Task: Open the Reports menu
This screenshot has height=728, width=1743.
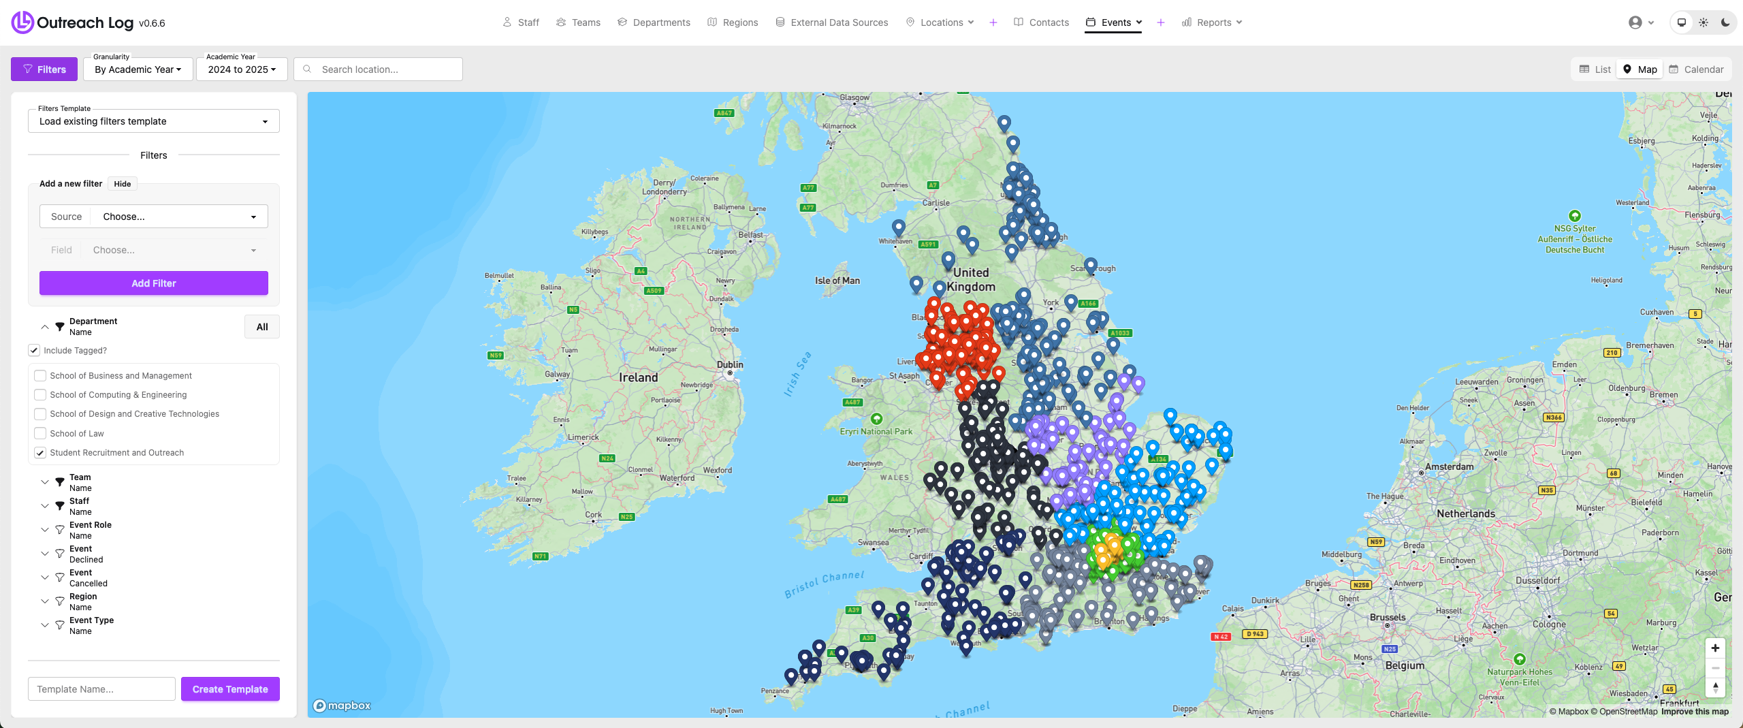Action: (1212, 22)
